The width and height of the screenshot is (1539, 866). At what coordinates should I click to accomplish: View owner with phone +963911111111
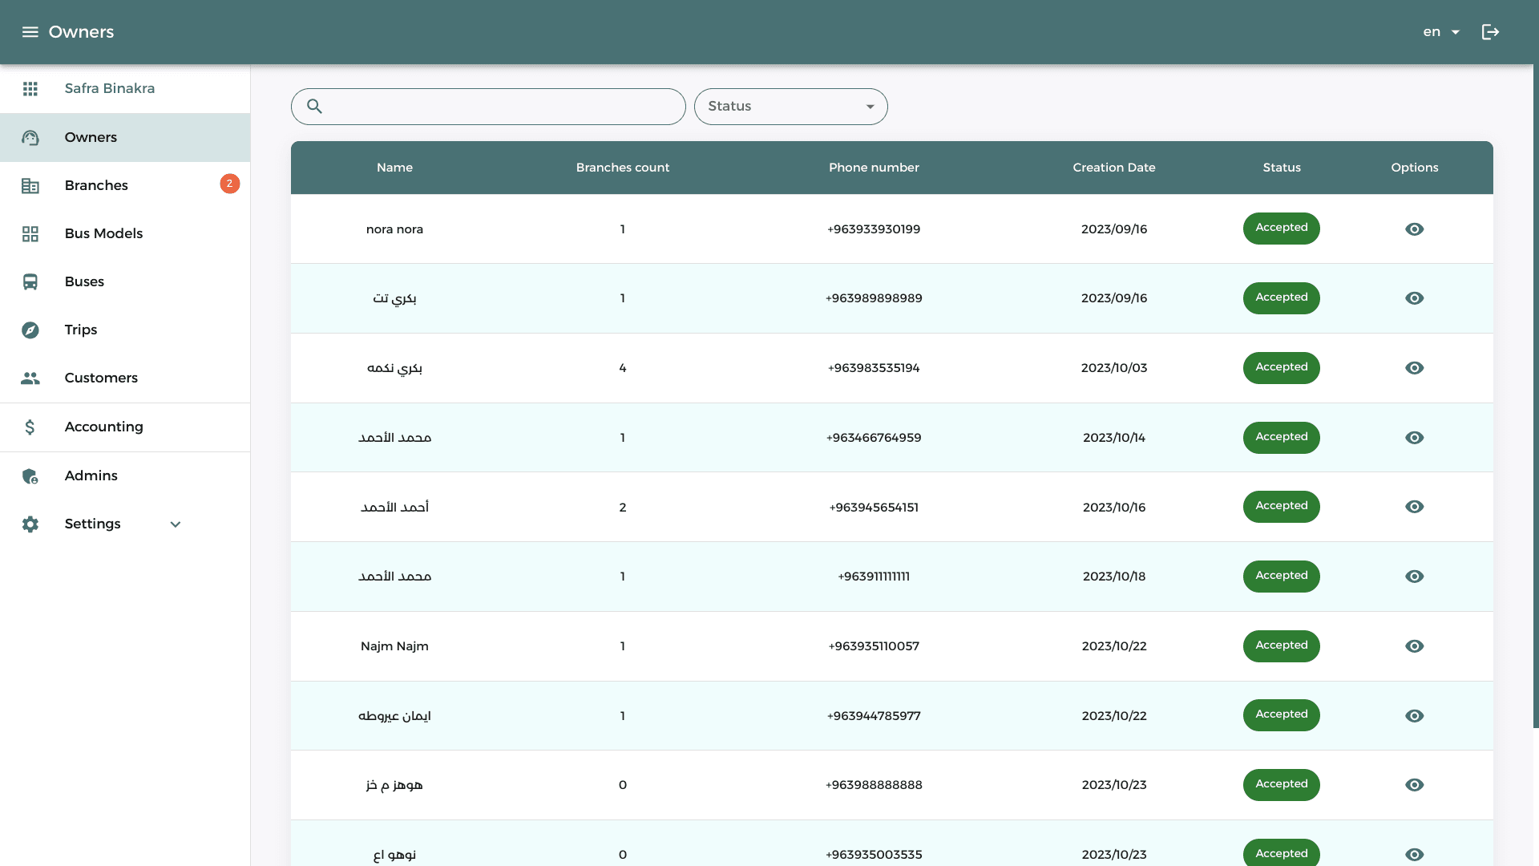(1414, 577)
